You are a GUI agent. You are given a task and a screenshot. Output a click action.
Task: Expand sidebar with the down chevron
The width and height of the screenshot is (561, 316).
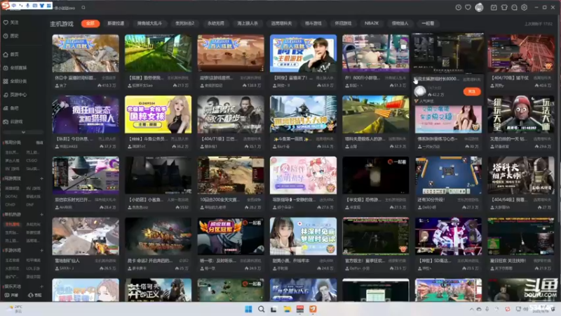point(23,132)
